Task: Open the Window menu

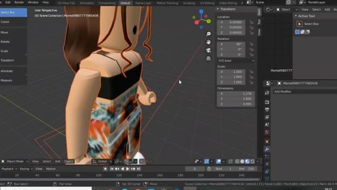Action: [x=33, y=2]
